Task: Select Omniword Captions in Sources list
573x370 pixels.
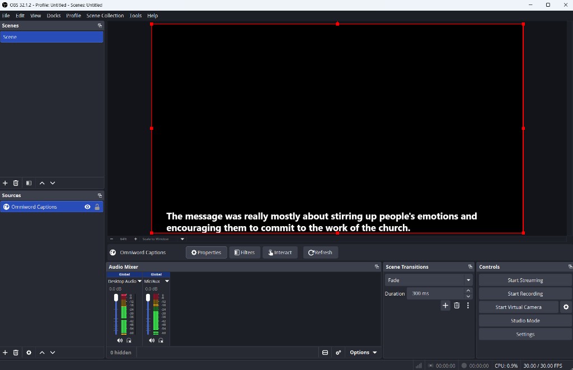Action: click(51, 207)
